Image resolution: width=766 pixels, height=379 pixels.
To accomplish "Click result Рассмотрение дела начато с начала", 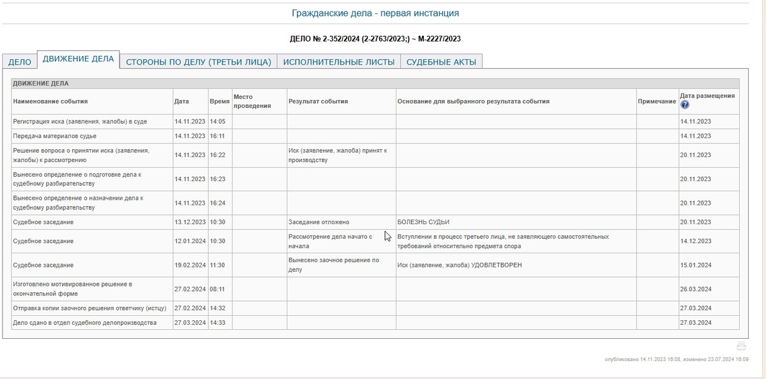I will click(330, 241).
